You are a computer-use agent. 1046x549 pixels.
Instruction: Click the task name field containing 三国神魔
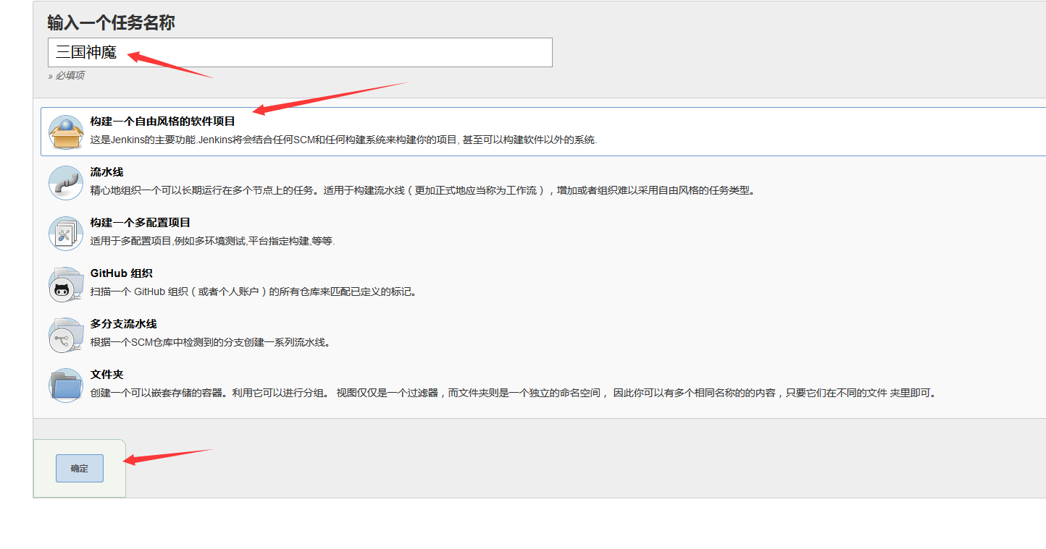point(300,53)
